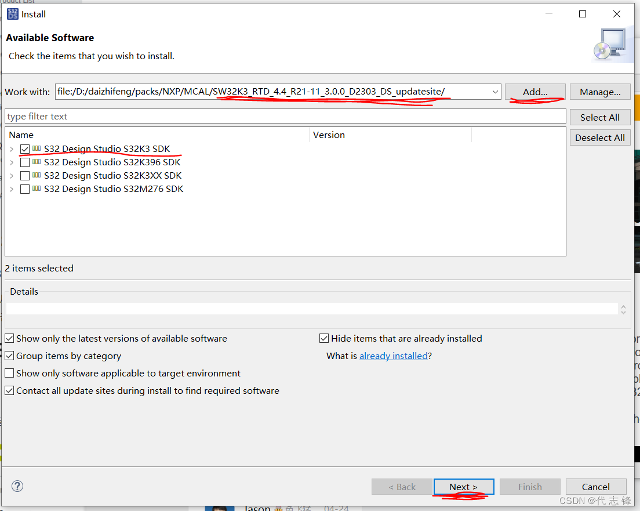
Task: Maximize the Install dialog window
Action: click(x=583, y=15)
